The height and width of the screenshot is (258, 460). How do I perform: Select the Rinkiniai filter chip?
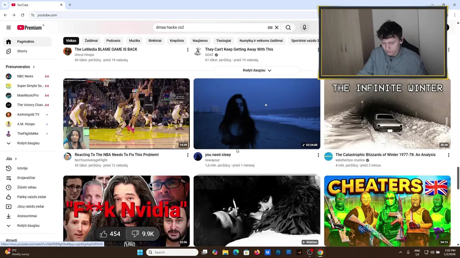(x=155, y=41)
